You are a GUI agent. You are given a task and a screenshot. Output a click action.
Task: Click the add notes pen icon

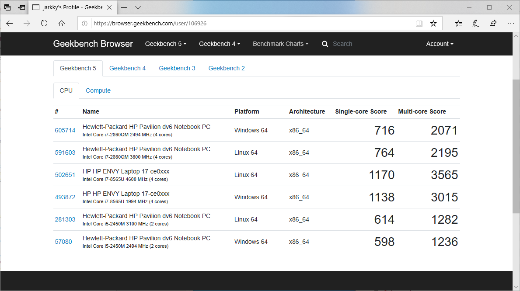(x=475, y=24)
